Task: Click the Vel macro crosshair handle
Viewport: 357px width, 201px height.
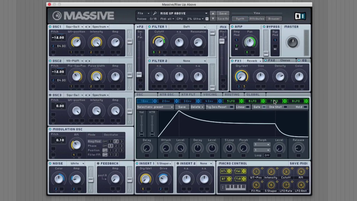Action: click(243, 171)
